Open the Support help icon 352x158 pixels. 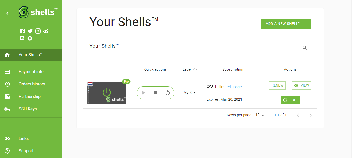coord(7,151)
